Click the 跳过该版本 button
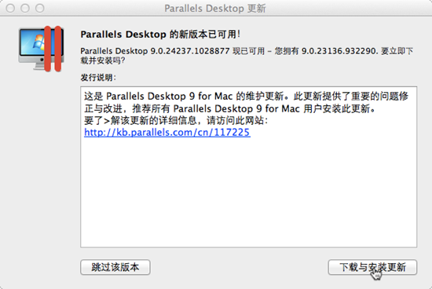The height and width of the screenshot is (289, 432). pos(115,267)
